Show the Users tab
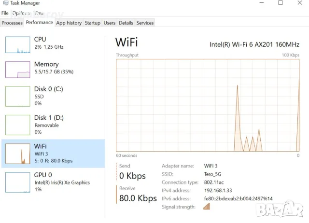The height and width of the screenshot is (223, 309). (110, 23)
